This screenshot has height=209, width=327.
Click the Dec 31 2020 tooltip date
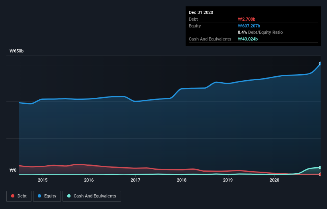tap(201, 12)
